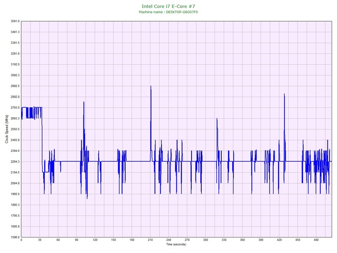Click the 150 seconds x-axis tick label
The image size is (337, 253).
pos(114,240)
